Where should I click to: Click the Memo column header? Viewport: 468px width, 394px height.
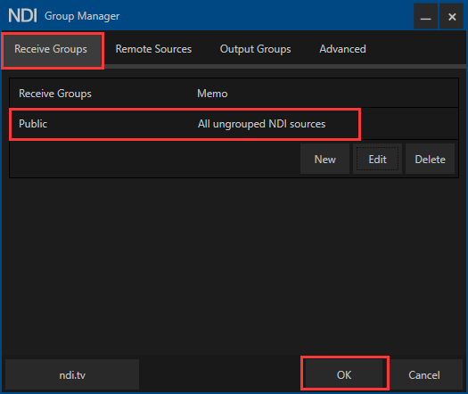212,94
